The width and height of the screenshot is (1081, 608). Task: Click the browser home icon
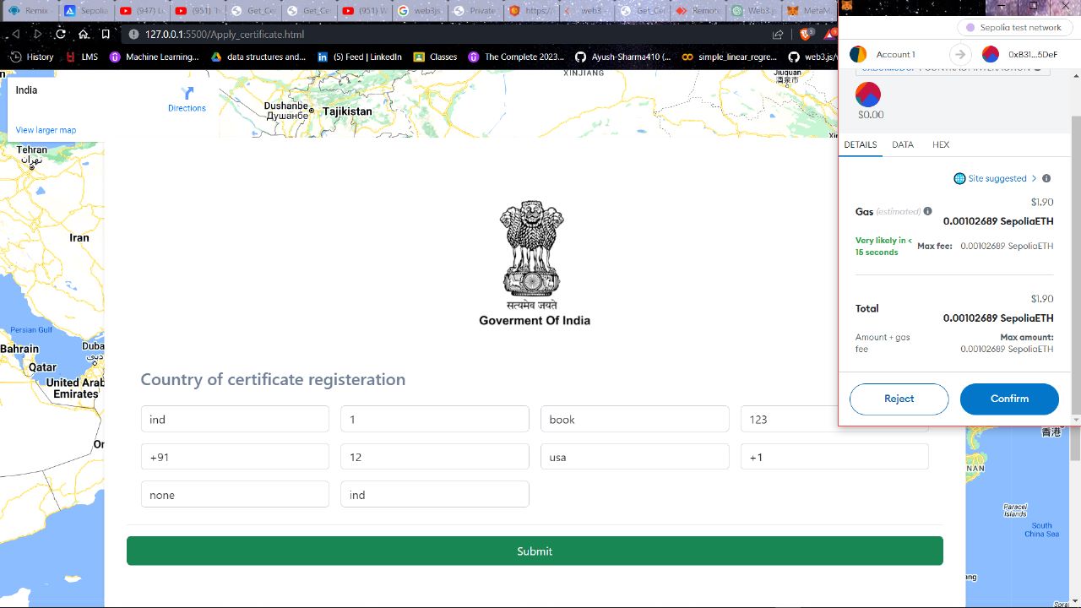point(84,35)
